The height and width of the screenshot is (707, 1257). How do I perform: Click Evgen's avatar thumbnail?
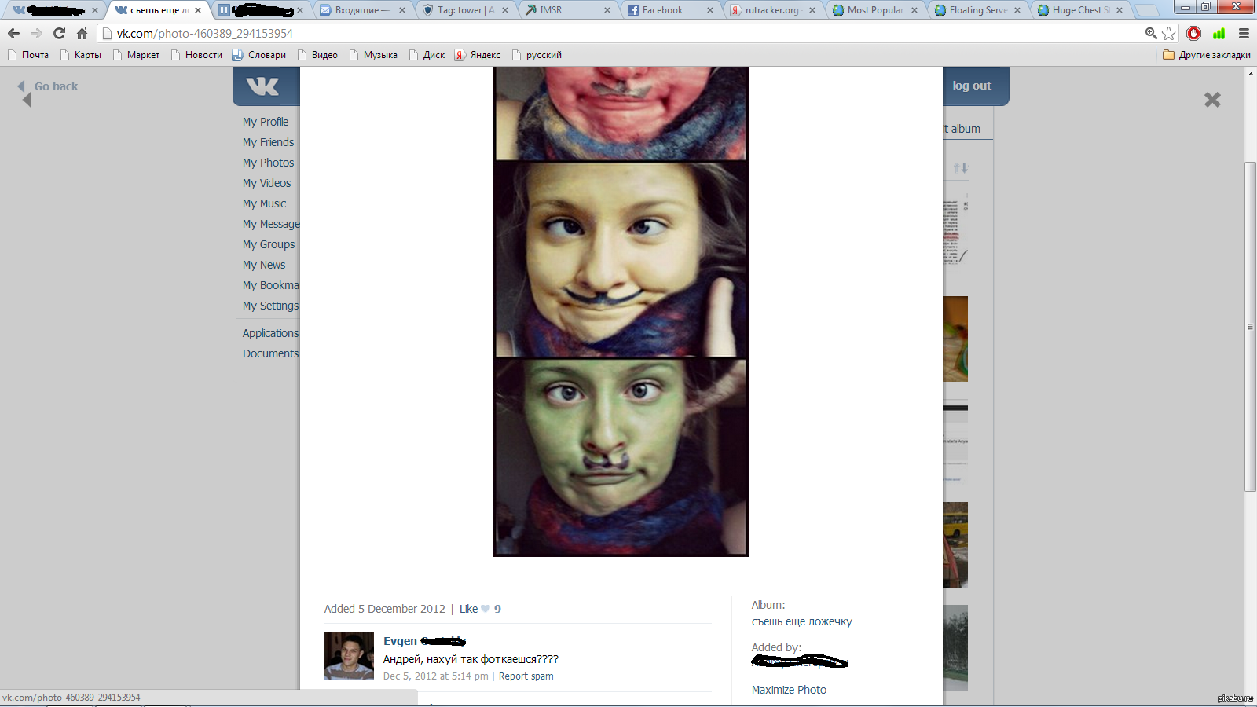(x=349, y=656)
